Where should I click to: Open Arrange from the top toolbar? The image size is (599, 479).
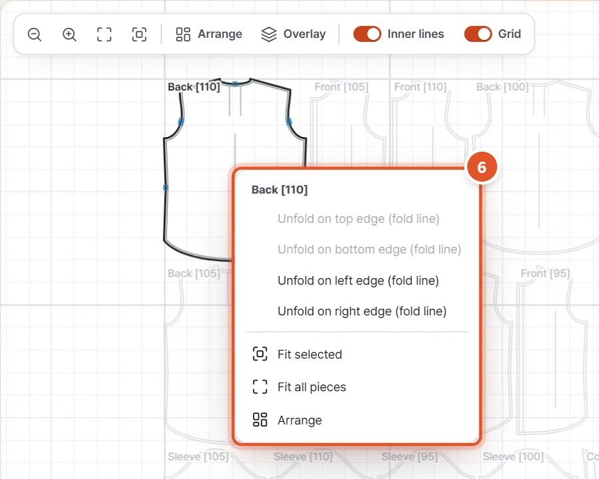pos(209,34)
